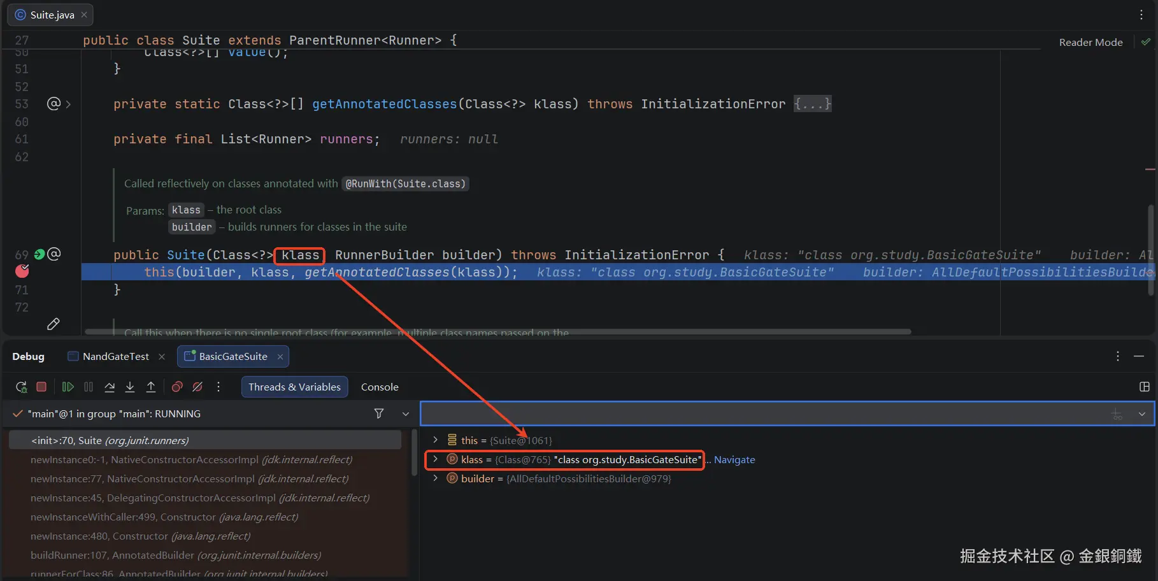Open Debug tool window options
The width and height of the screenshot is (1158, 581).
1118,356
